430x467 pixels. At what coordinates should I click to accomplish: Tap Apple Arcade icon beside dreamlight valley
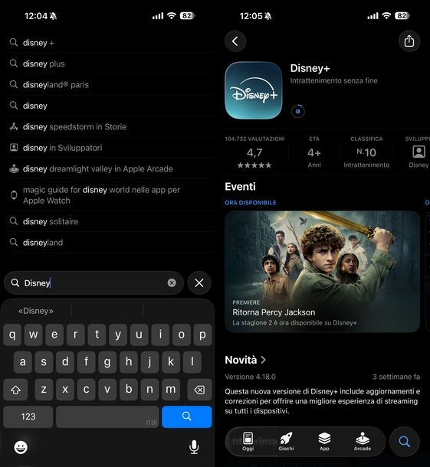pyautogui.click(x=14, y=169)
